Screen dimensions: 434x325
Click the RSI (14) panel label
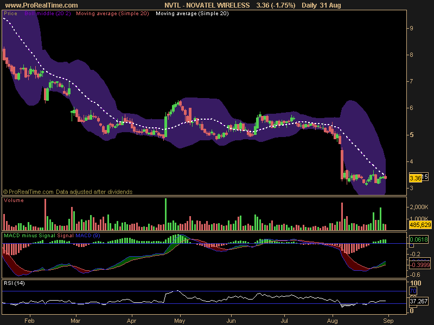tap(14, 283)
